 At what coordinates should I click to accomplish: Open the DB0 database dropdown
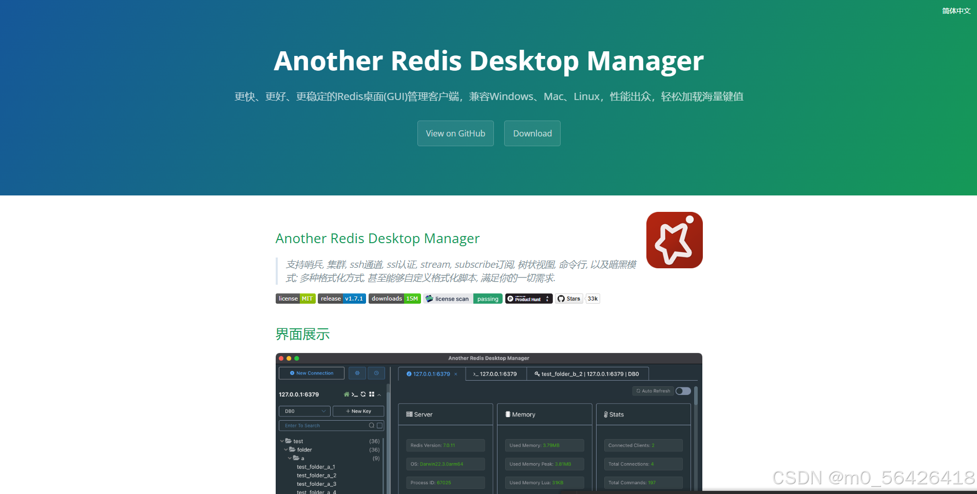click(x=304, y=411)
